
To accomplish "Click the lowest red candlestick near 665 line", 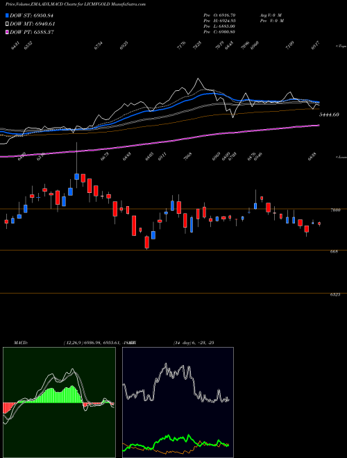I will (x=147, y=242).
